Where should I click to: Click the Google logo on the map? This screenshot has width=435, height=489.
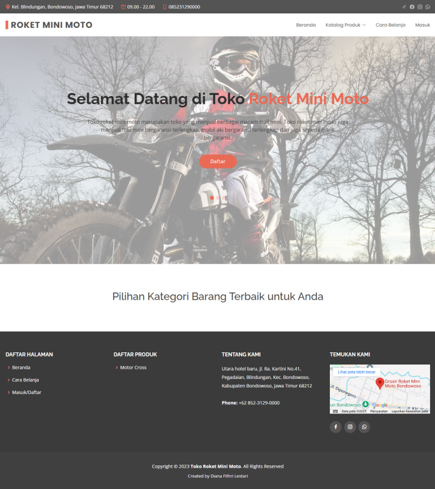click(380, 405)
